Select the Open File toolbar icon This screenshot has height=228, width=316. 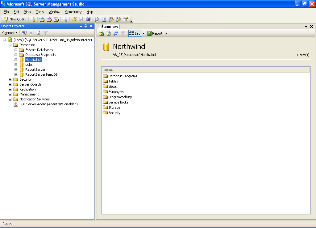[x=74, y=19]
